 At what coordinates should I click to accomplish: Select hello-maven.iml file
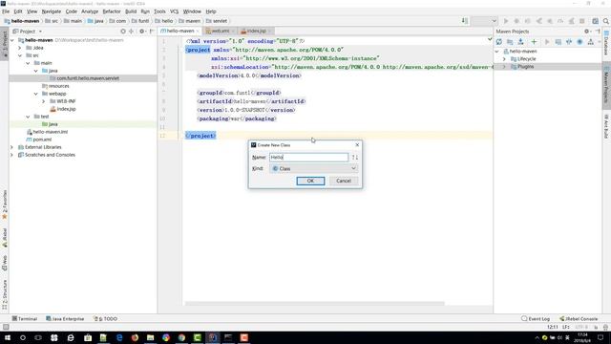(x=51, y=132)
